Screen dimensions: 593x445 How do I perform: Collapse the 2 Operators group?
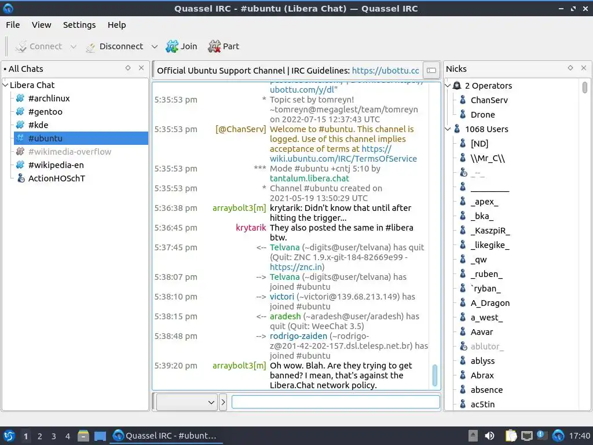pyautogui.click(x=448, y=86)
